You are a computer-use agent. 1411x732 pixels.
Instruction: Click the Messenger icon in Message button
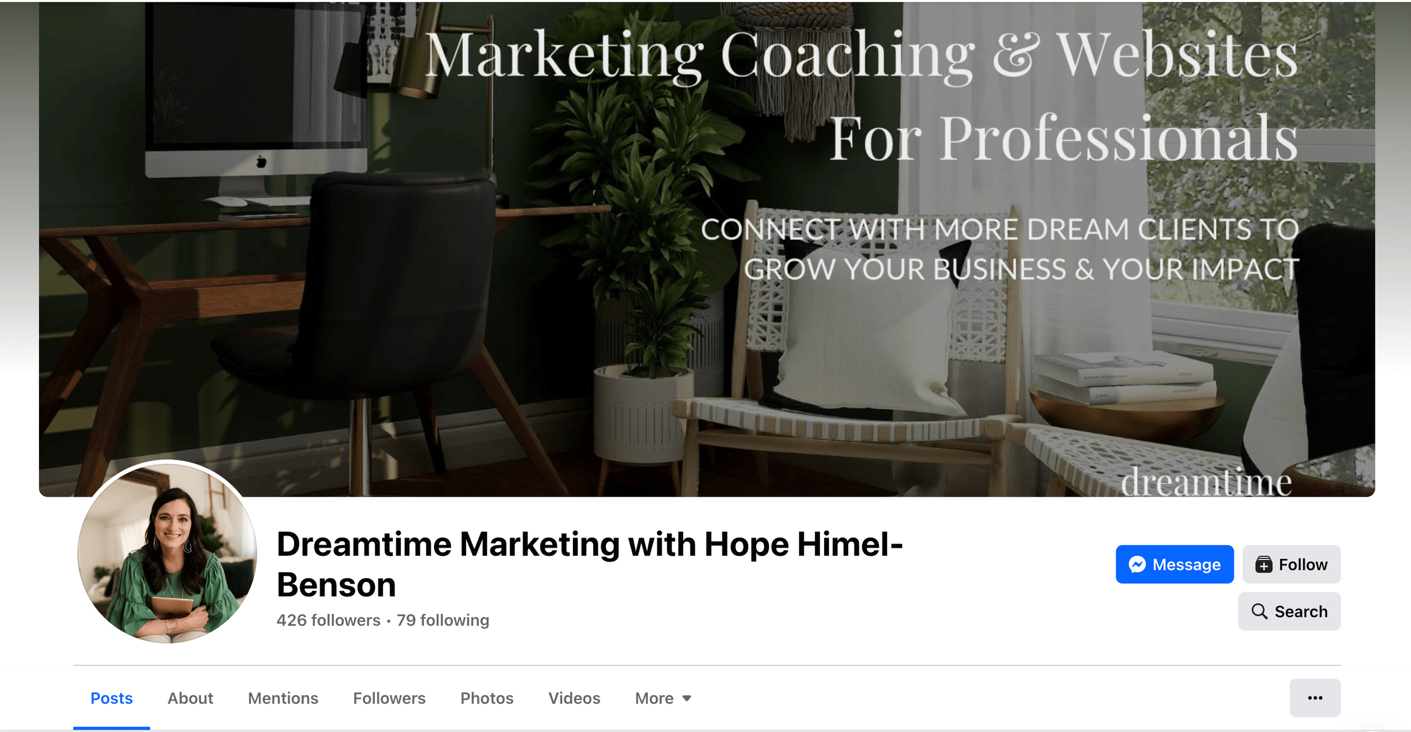coord(1137,564)
